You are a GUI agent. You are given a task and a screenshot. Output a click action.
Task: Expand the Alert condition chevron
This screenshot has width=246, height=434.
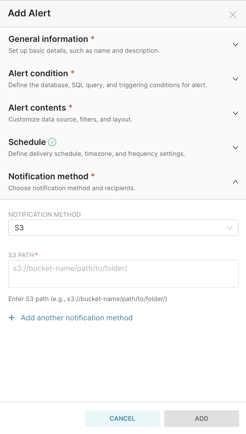(x=235, y=79)
